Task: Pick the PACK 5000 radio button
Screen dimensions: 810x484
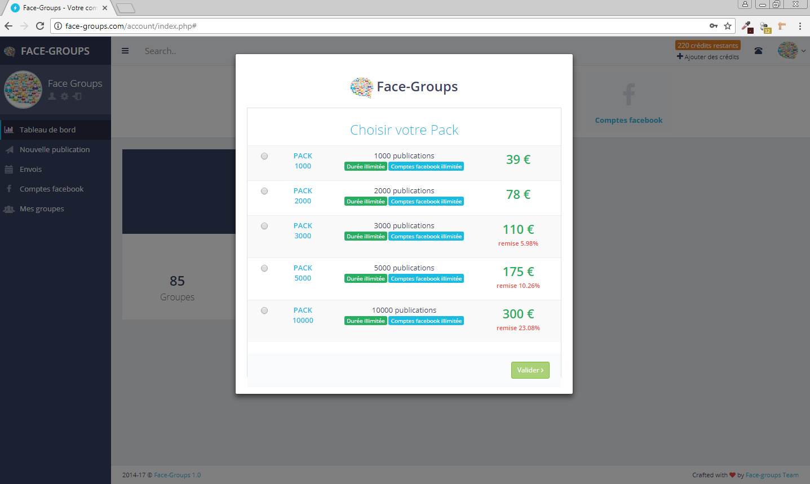Action: (264, 268)
